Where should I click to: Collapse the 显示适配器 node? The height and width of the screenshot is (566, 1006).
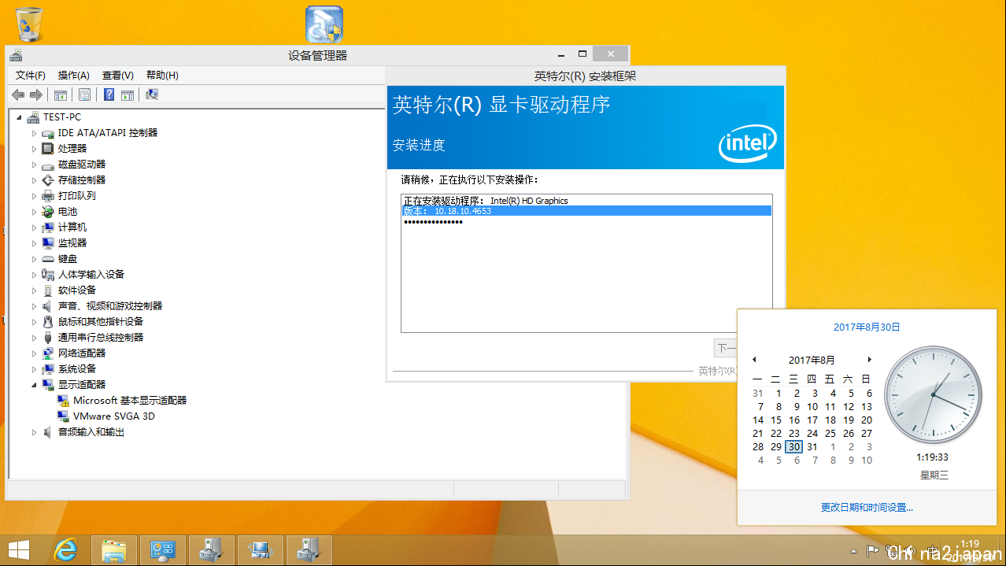point(34,385)
